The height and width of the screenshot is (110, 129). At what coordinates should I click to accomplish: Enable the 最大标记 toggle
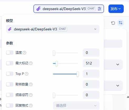click(x=10, y=63)
